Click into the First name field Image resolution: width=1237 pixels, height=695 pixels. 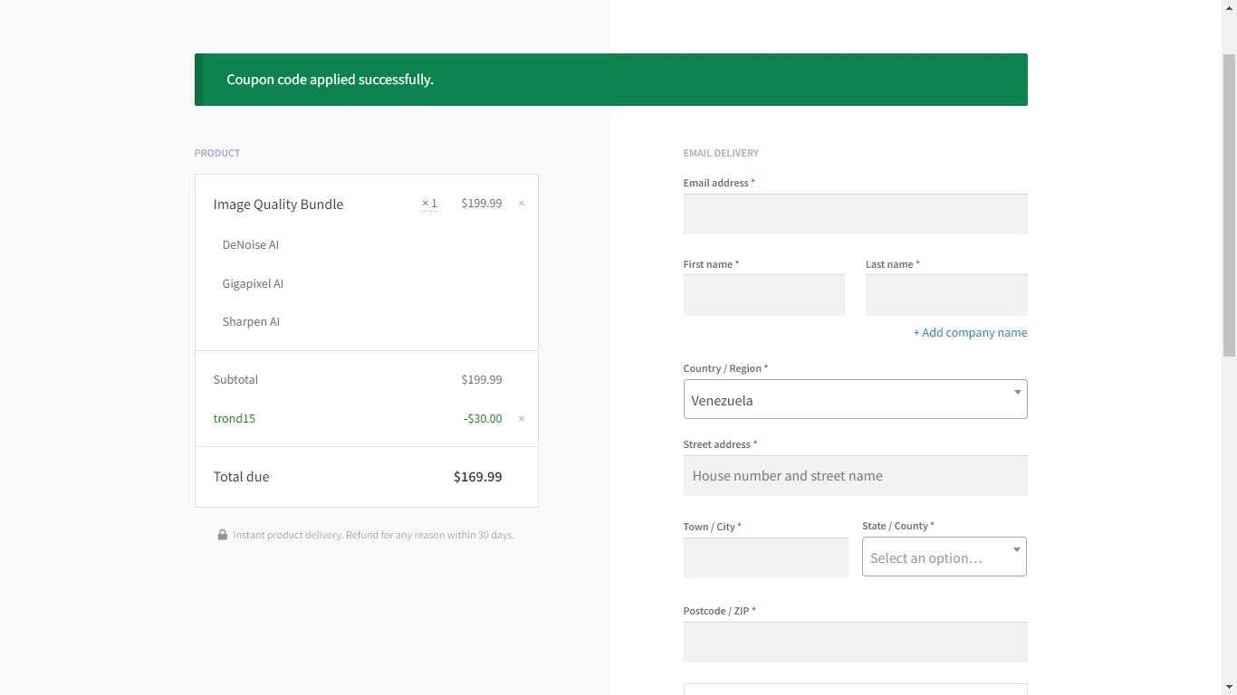(763, 296)
